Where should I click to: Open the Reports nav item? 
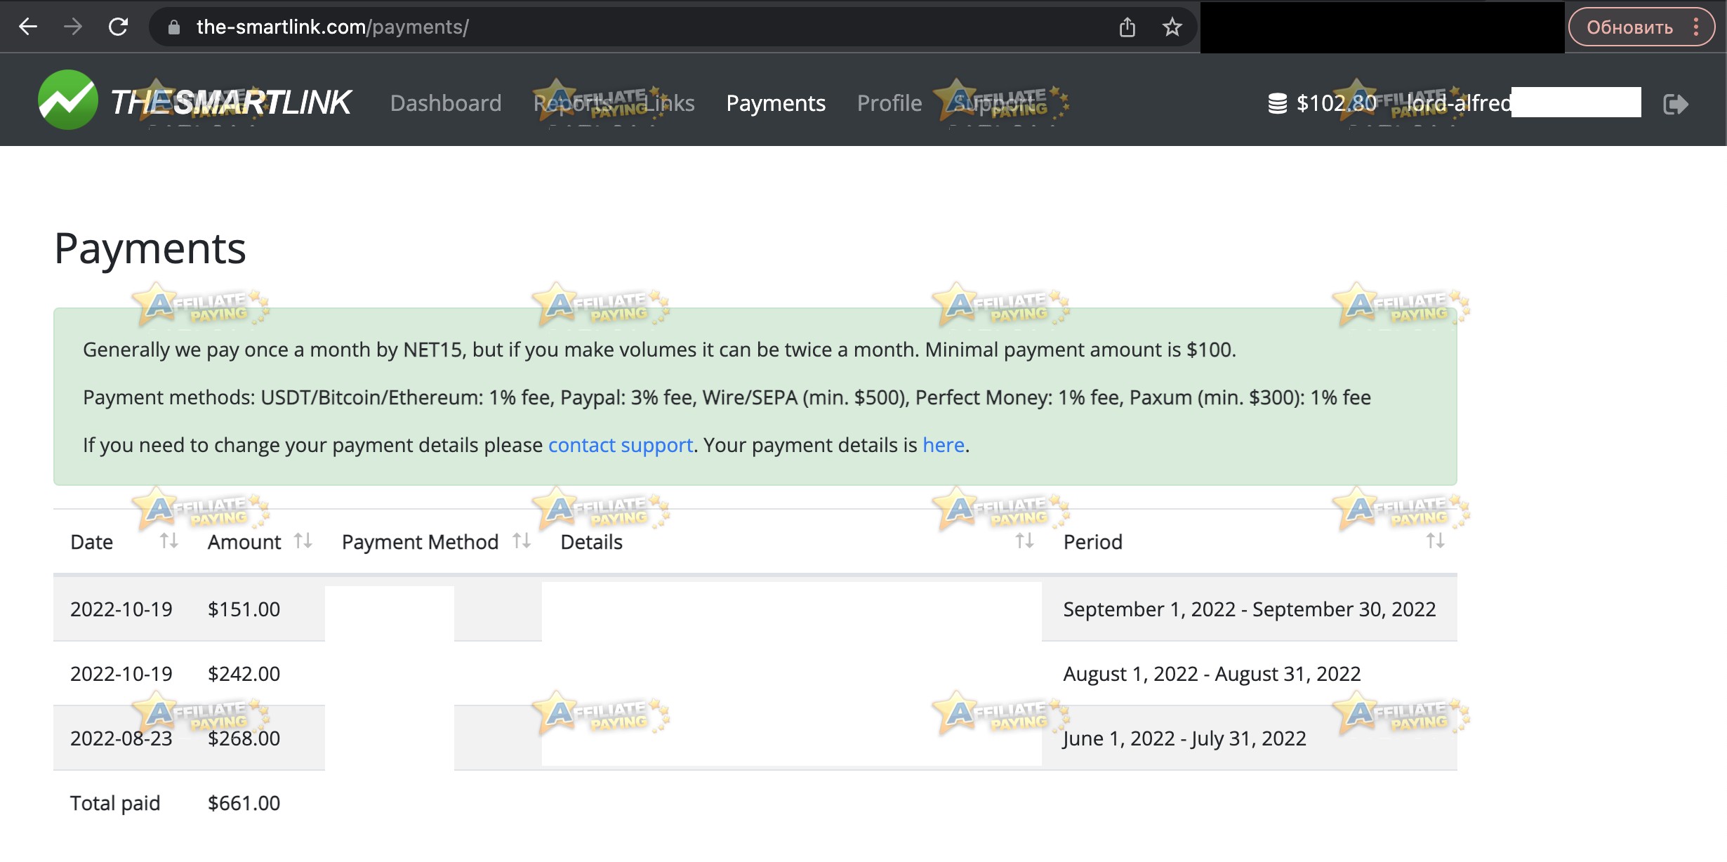(x=573, y=103)
